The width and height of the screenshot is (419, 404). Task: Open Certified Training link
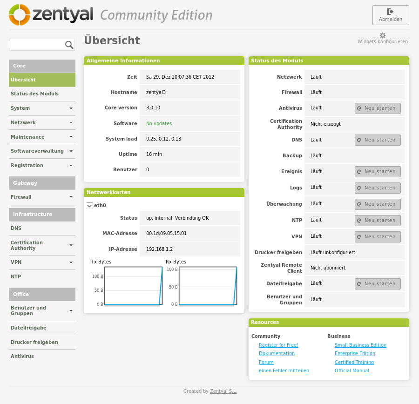coord(354,362)
